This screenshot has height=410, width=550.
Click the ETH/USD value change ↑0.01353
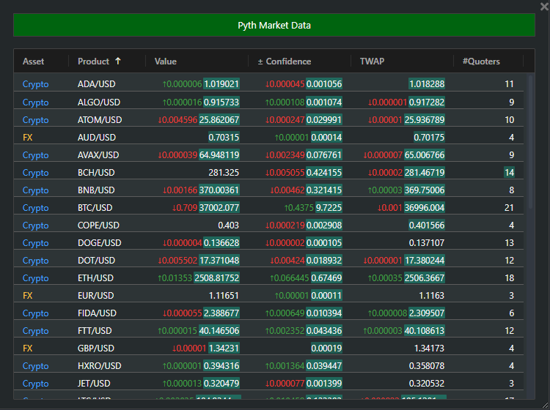pyautogui.click(x=175, y=278)
